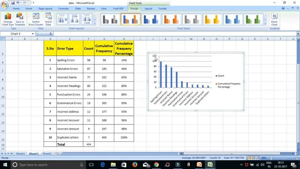This screenshot has width=300, height=169.
Task: Save the workbook from quick access toolbar
Action: 13,3
